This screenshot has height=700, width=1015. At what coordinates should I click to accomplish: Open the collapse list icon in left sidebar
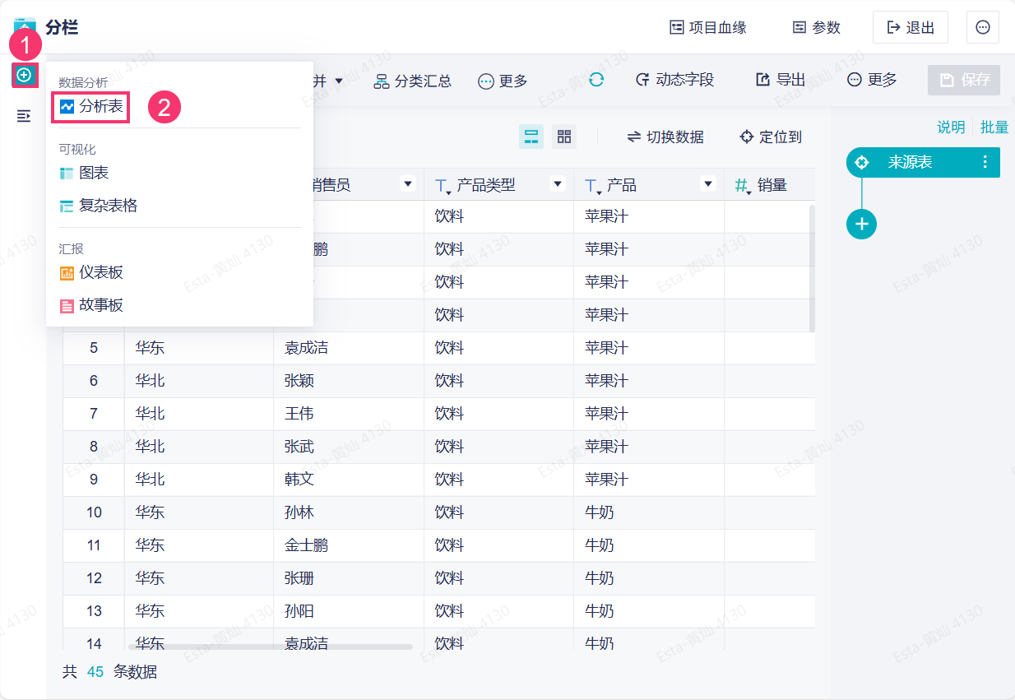tap(24, 116)
